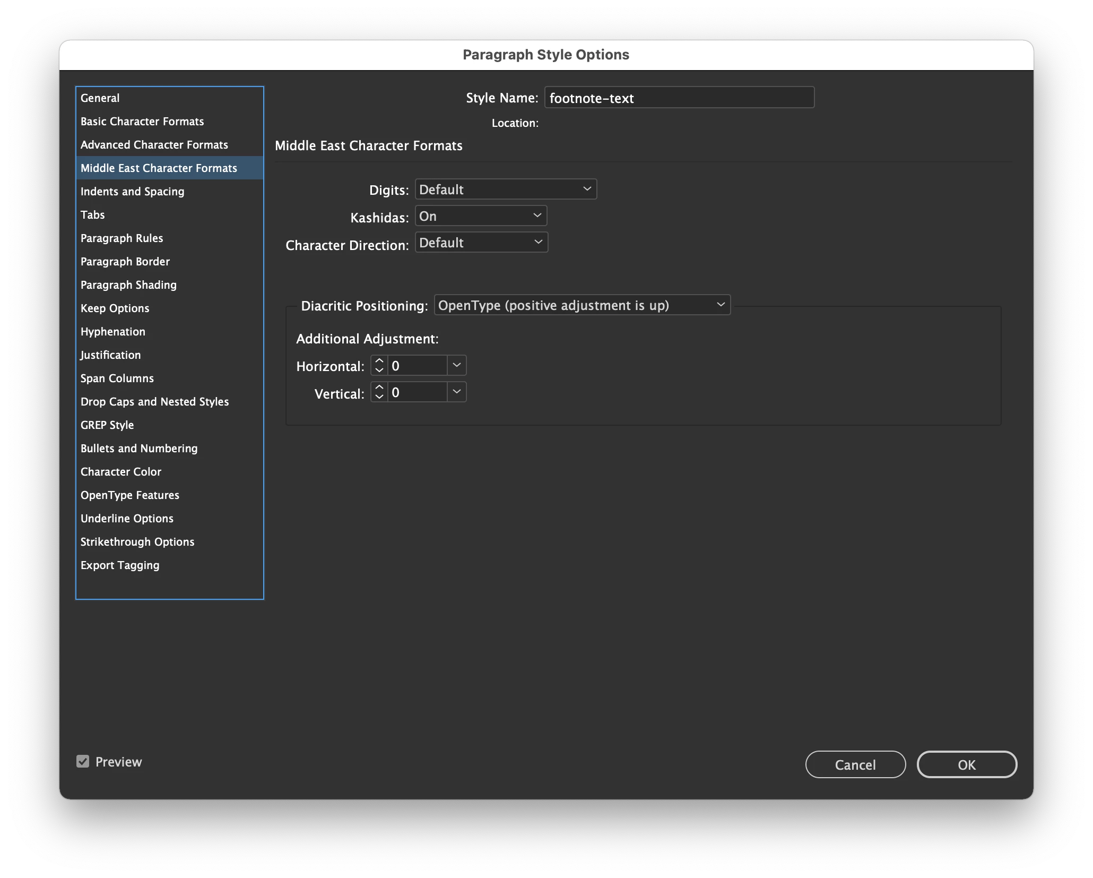The image size is (1093, 878).
Task: Open the Horizontal adjustment value dropdown arrow
Action: click(456, 365)
